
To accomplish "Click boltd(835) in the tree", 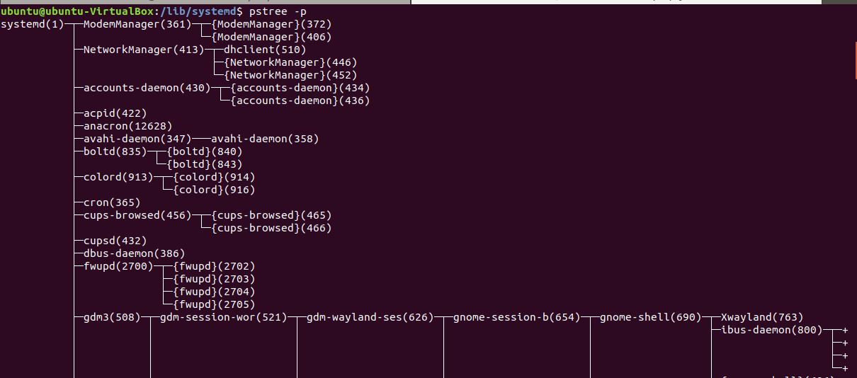I will (x=115, y=151).
